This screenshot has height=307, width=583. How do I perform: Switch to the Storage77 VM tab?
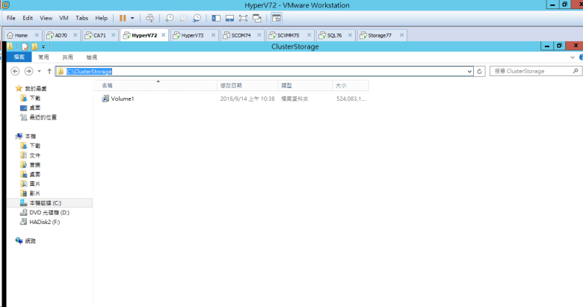[378, 35]
